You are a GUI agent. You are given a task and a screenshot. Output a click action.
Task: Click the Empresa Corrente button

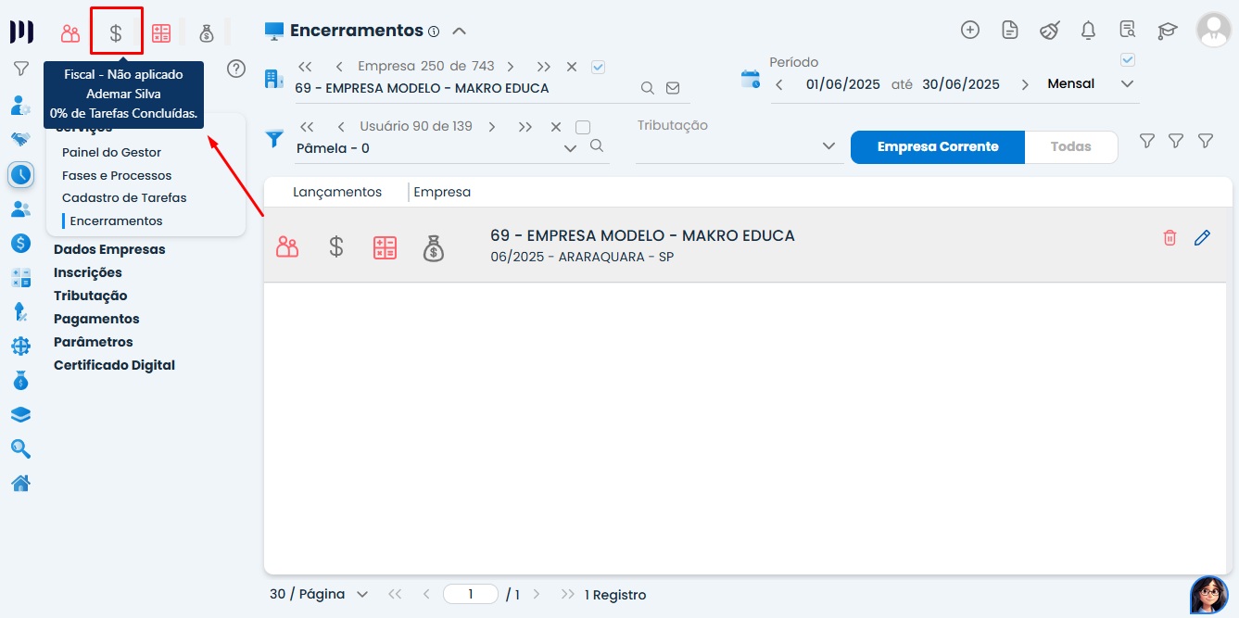point(937,146)
